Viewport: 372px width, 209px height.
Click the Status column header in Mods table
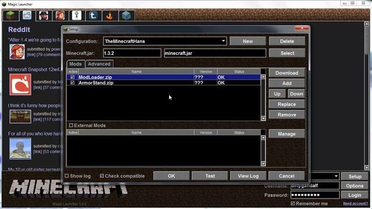239,71
